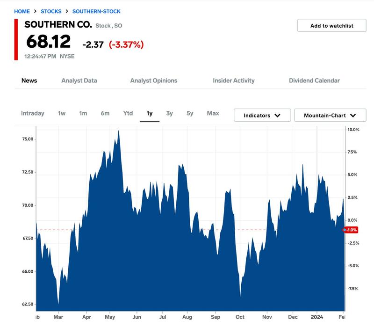Click the (-3.37%) percent change
This screenshot has width=374, height=328.
point(126,44)
